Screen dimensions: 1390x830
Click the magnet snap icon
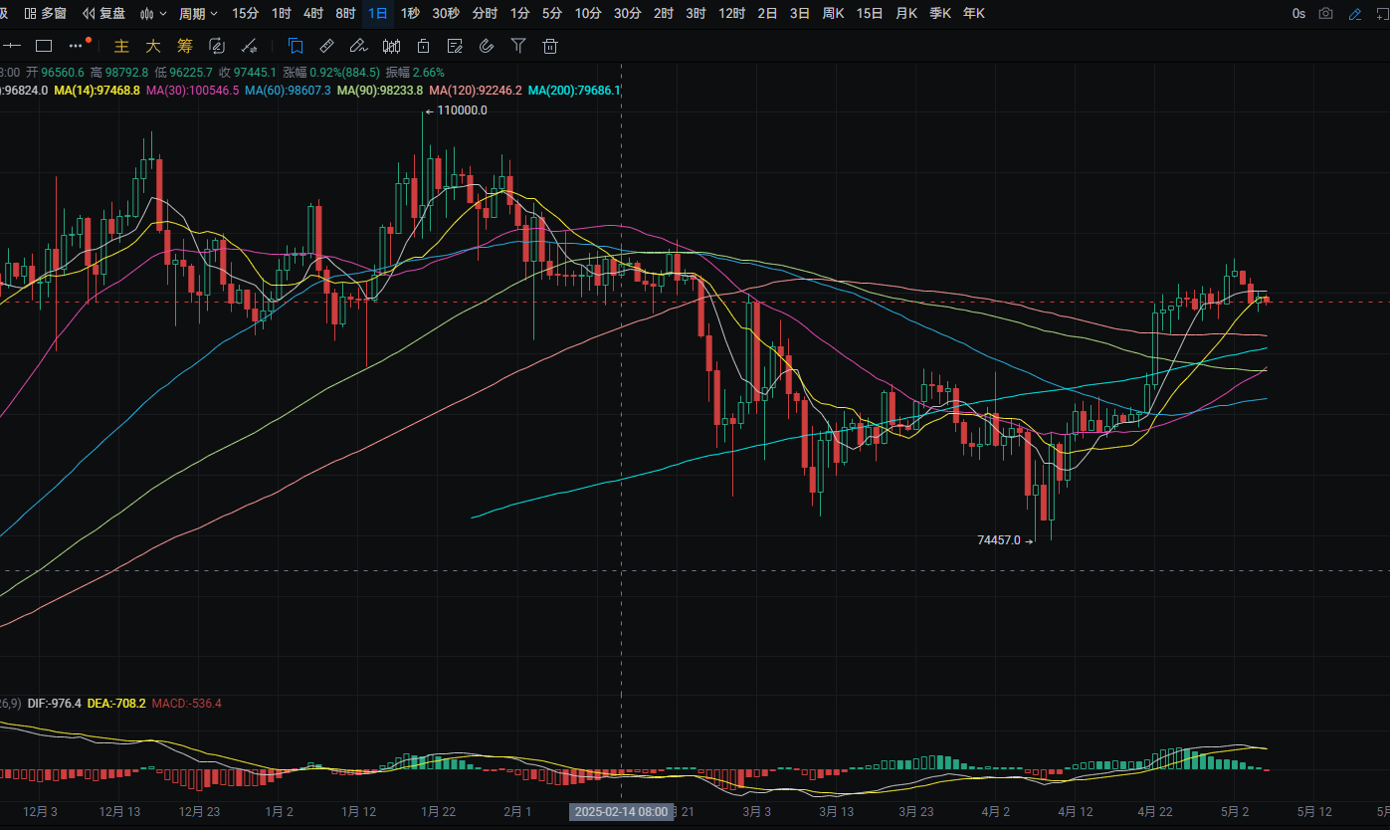click(487, 46)
